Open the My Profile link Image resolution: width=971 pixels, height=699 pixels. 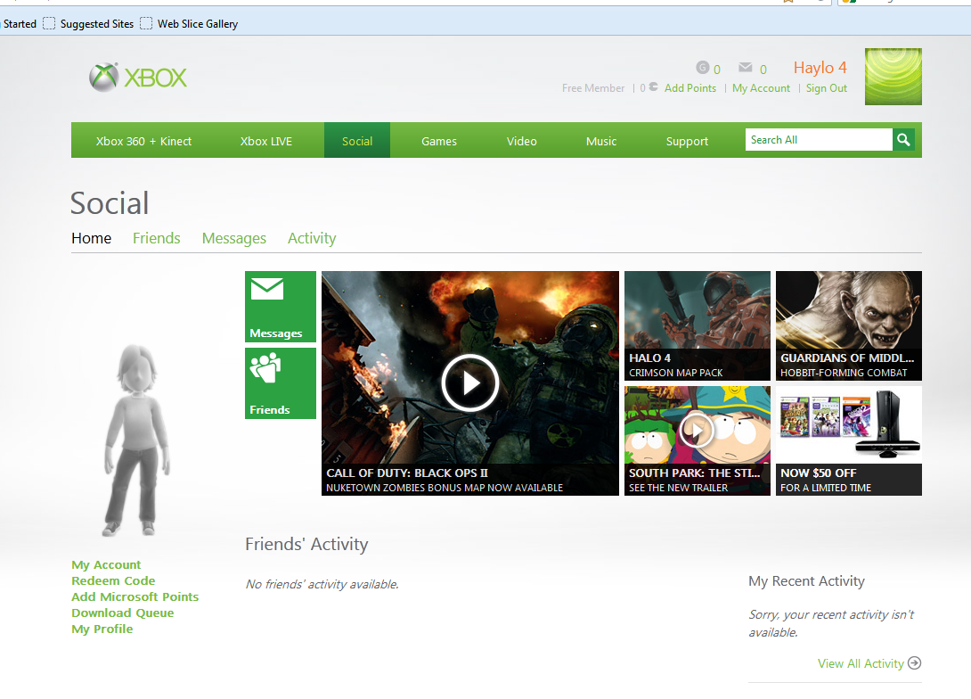pyautogui.click(x=102, y=629)
